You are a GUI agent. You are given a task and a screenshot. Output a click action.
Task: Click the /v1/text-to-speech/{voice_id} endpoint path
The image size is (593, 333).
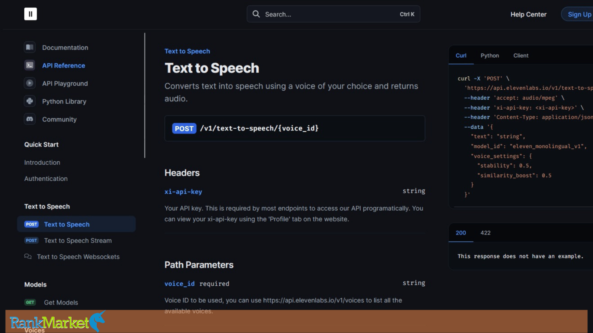[x=259, y=128]
